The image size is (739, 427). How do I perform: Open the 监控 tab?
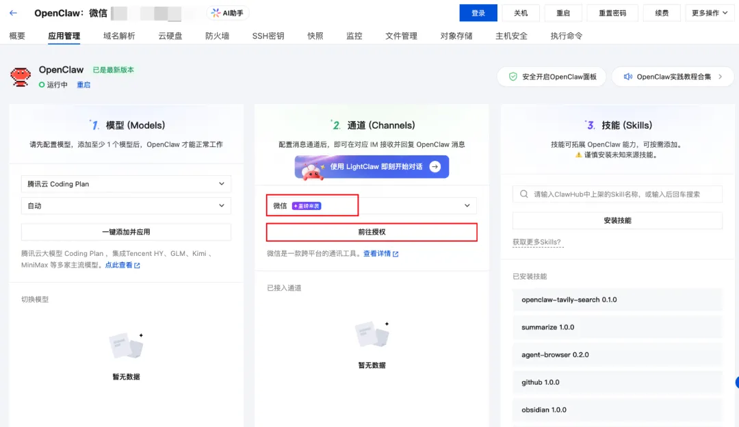354,36
